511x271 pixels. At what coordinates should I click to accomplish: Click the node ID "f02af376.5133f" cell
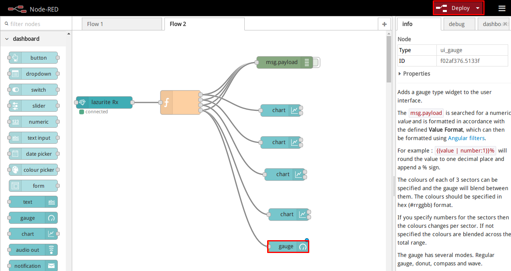pyautogui.click(x=472, y=61)
